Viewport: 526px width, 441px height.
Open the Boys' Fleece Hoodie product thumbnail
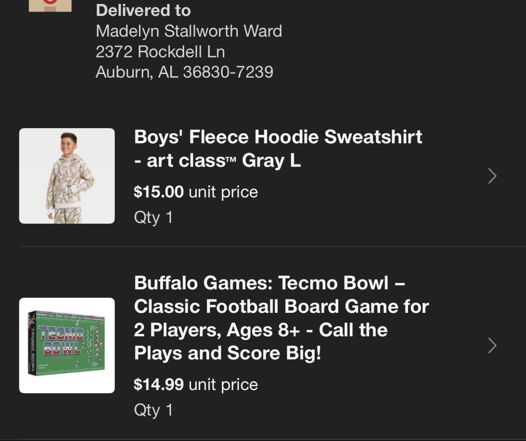67,176
